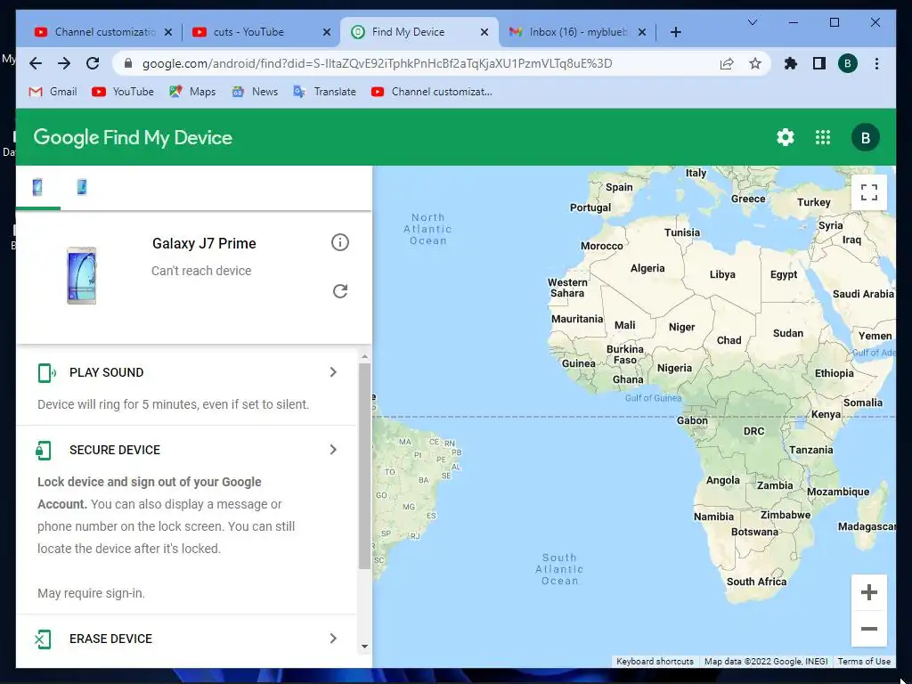This screenshot has width=912, height=684.
Task: Select the second device tab icon
Action: [x=82, y=187]
